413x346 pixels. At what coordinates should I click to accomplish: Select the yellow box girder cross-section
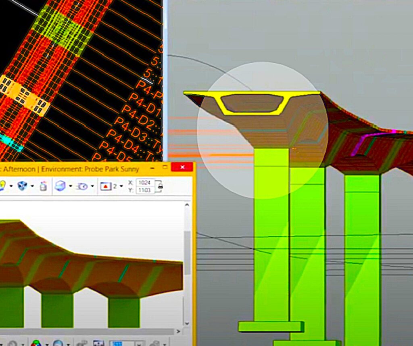[x=252, y=103]
